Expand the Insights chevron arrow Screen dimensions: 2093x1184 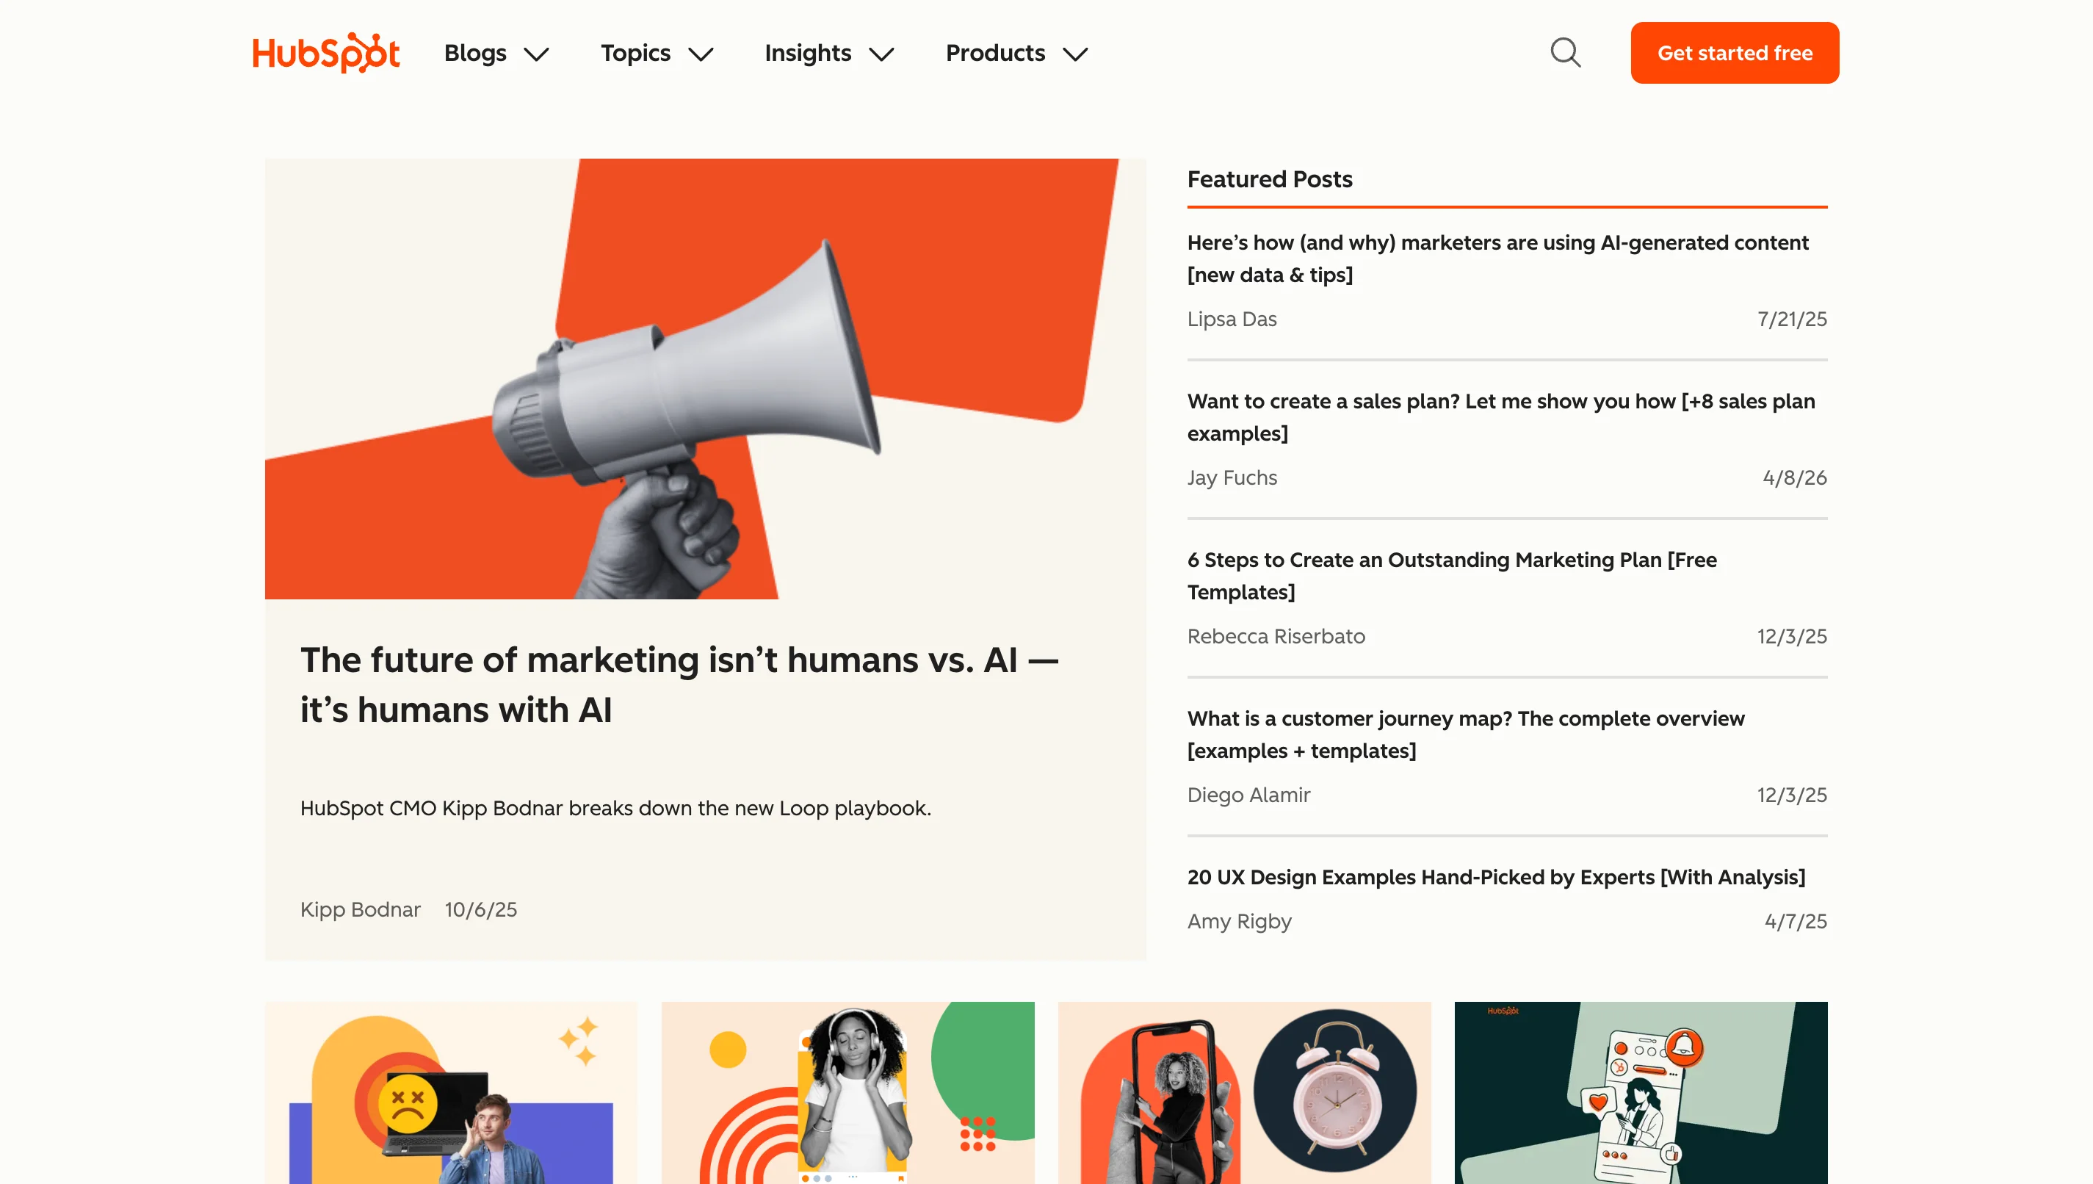click(881, 54)
